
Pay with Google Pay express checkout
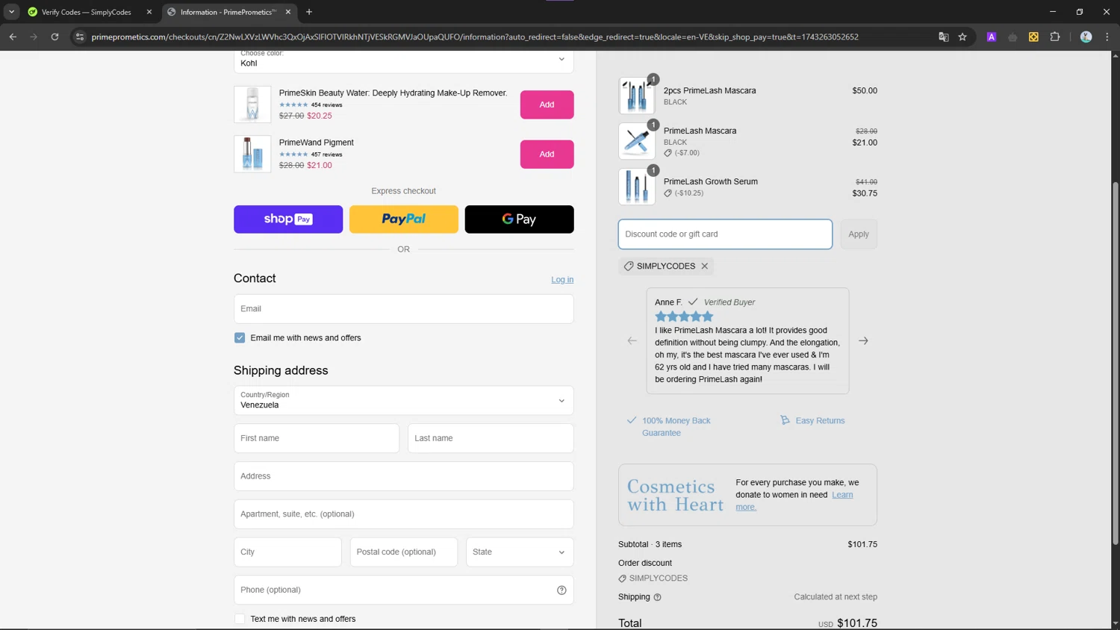(x=520, y=219)
